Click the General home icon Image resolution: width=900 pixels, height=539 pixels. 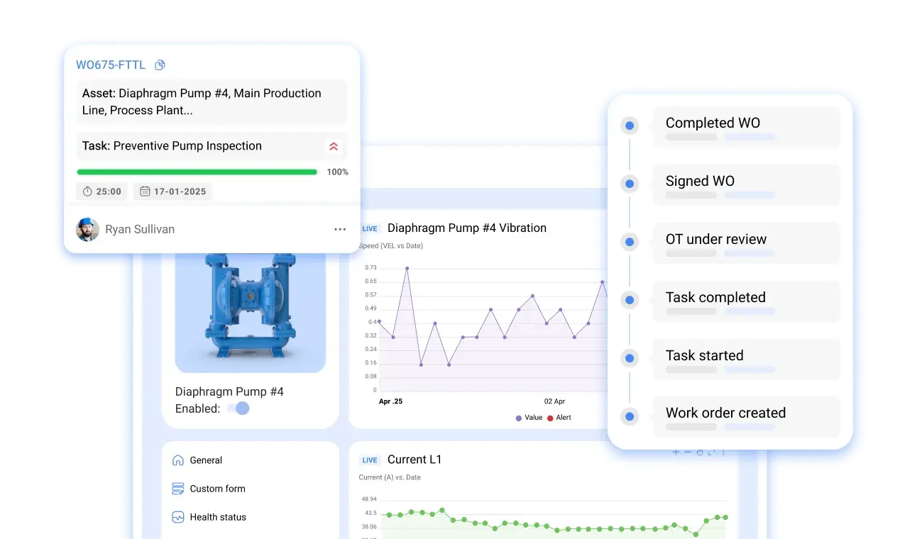coord(178,460)
